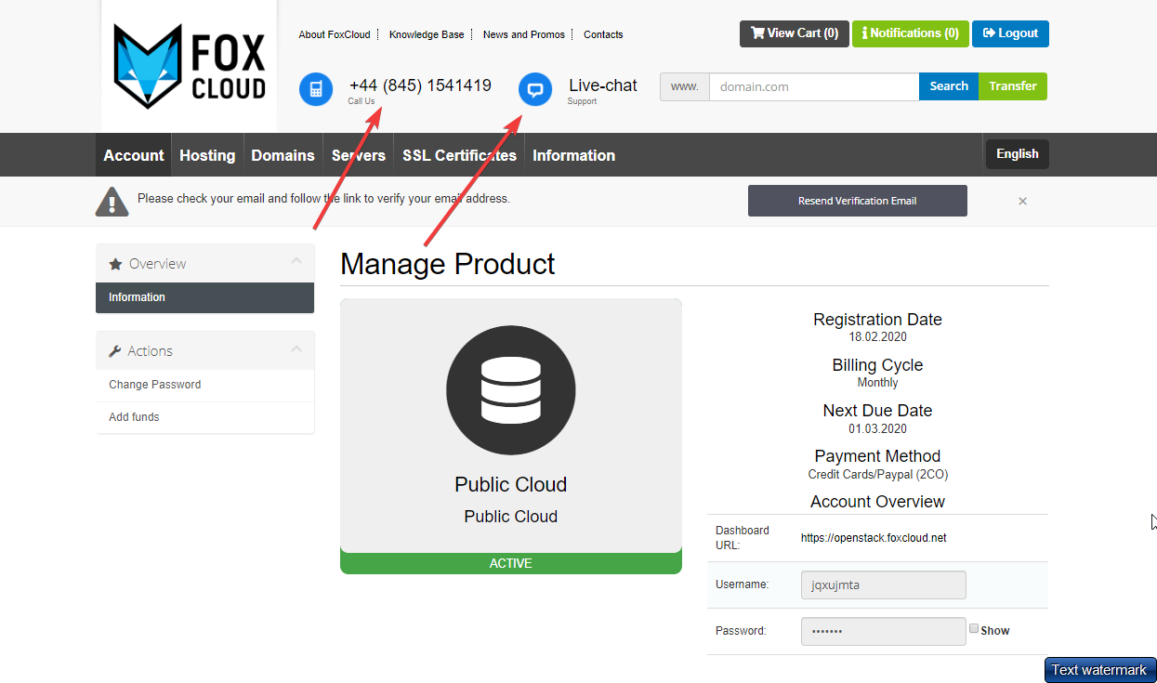The width and height of the screenshot is (1157, 683).
Task: Click the Overview star icon
Action: pyautogui.click(x=116, y=264)
